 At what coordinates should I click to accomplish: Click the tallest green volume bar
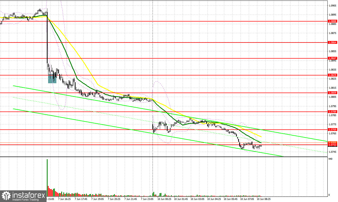pos(47,178)
